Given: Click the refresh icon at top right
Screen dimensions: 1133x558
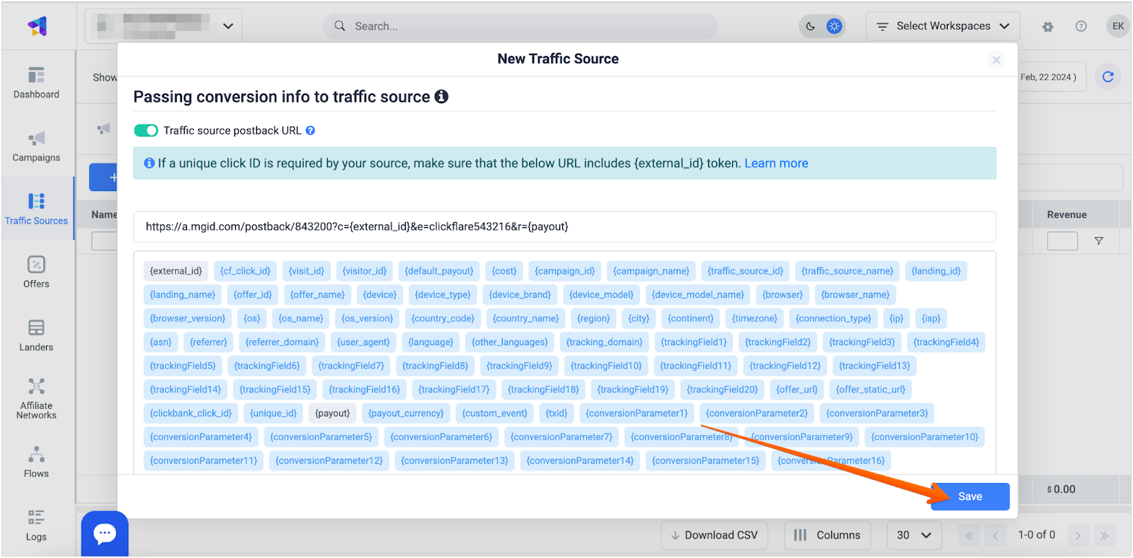Looking at the screenshot, I should coord(1108,77).
